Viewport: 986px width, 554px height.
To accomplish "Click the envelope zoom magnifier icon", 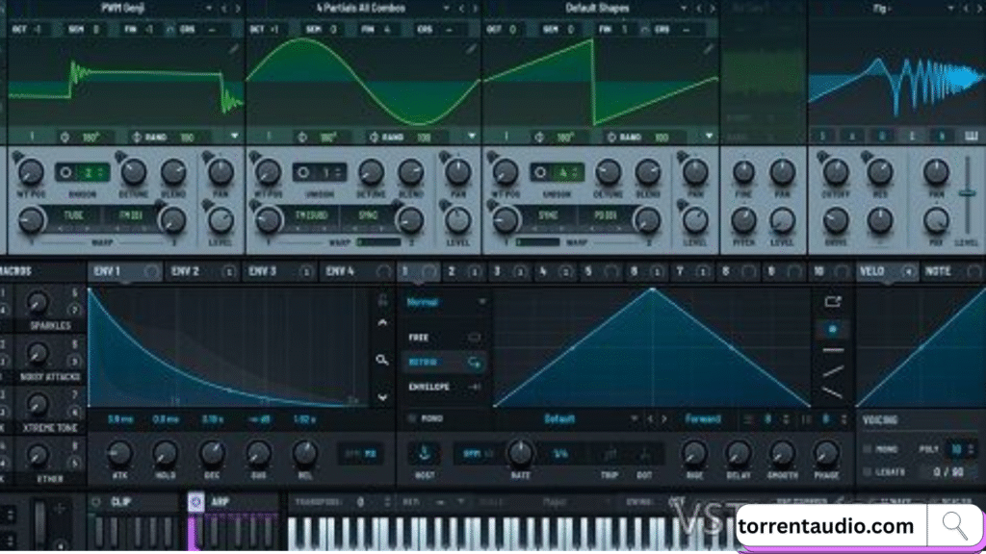I will coord(382,361).
